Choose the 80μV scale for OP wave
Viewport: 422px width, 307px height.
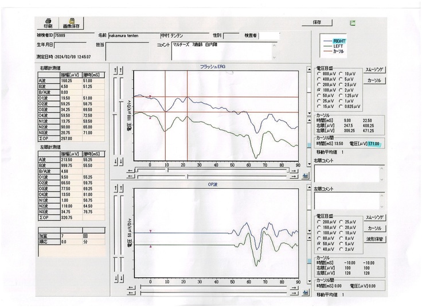coord(319,238)
